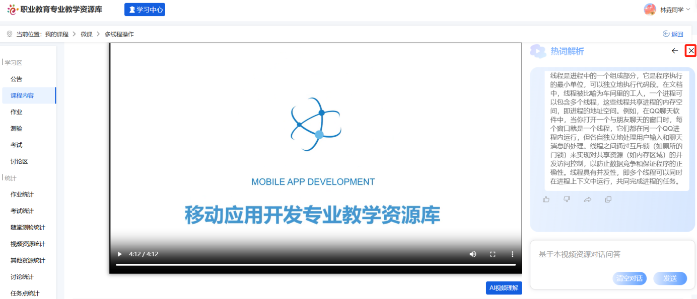Screen dimensions: 697x299
Task: Click the share arrow icon under the answer
Action: (x=587, y=200)
